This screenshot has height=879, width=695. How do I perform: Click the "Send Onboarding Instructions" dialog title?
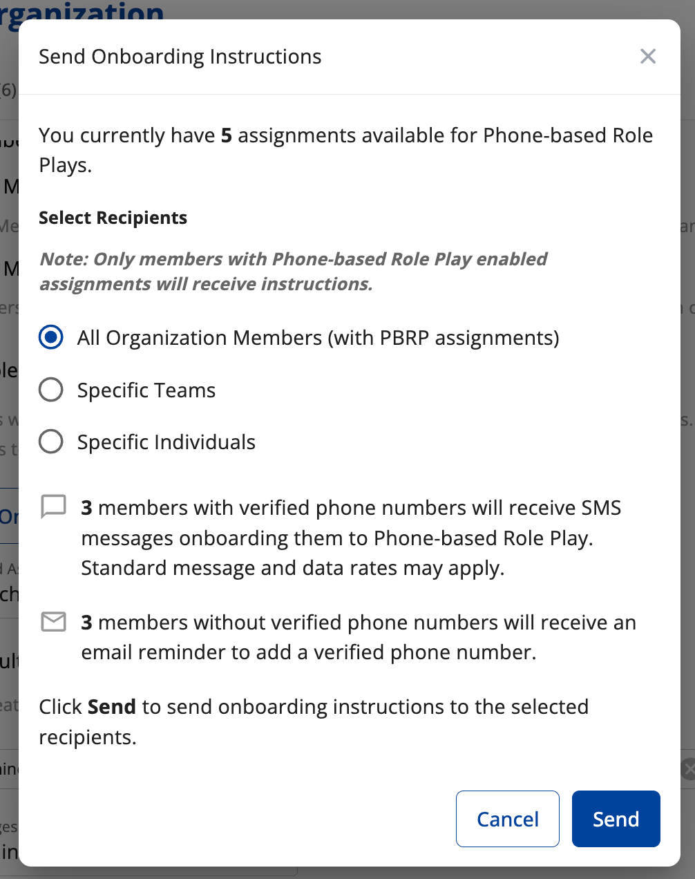point(180,57)
